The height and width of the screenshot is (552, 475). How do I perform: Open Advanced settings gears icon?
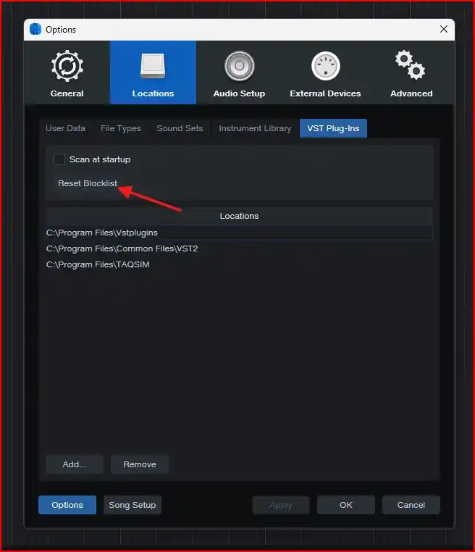(x=411, y=64)
